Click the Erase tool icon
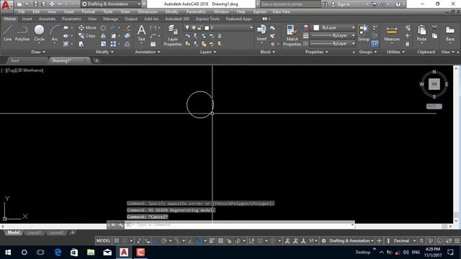Image resolution: width=461 pixels, height=259 pixels. tap(127, 28)
